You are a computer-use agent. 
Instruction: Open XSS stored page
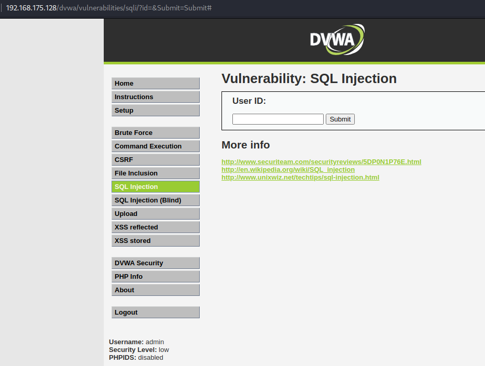156,240
